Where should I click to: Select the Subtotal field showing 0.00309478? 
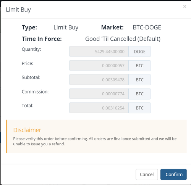pyautogui.click(x=99, y=80)
